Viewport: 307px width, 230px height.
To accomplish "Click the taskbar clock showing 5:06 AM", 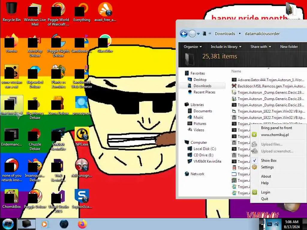I will pos(292,224).
